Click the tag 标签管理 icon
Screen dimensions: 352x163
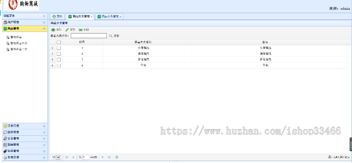coord(5,151)
